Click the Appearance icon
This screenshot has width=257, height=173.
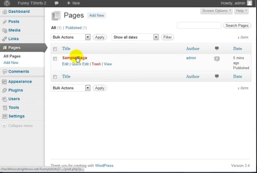click(4, 82)
